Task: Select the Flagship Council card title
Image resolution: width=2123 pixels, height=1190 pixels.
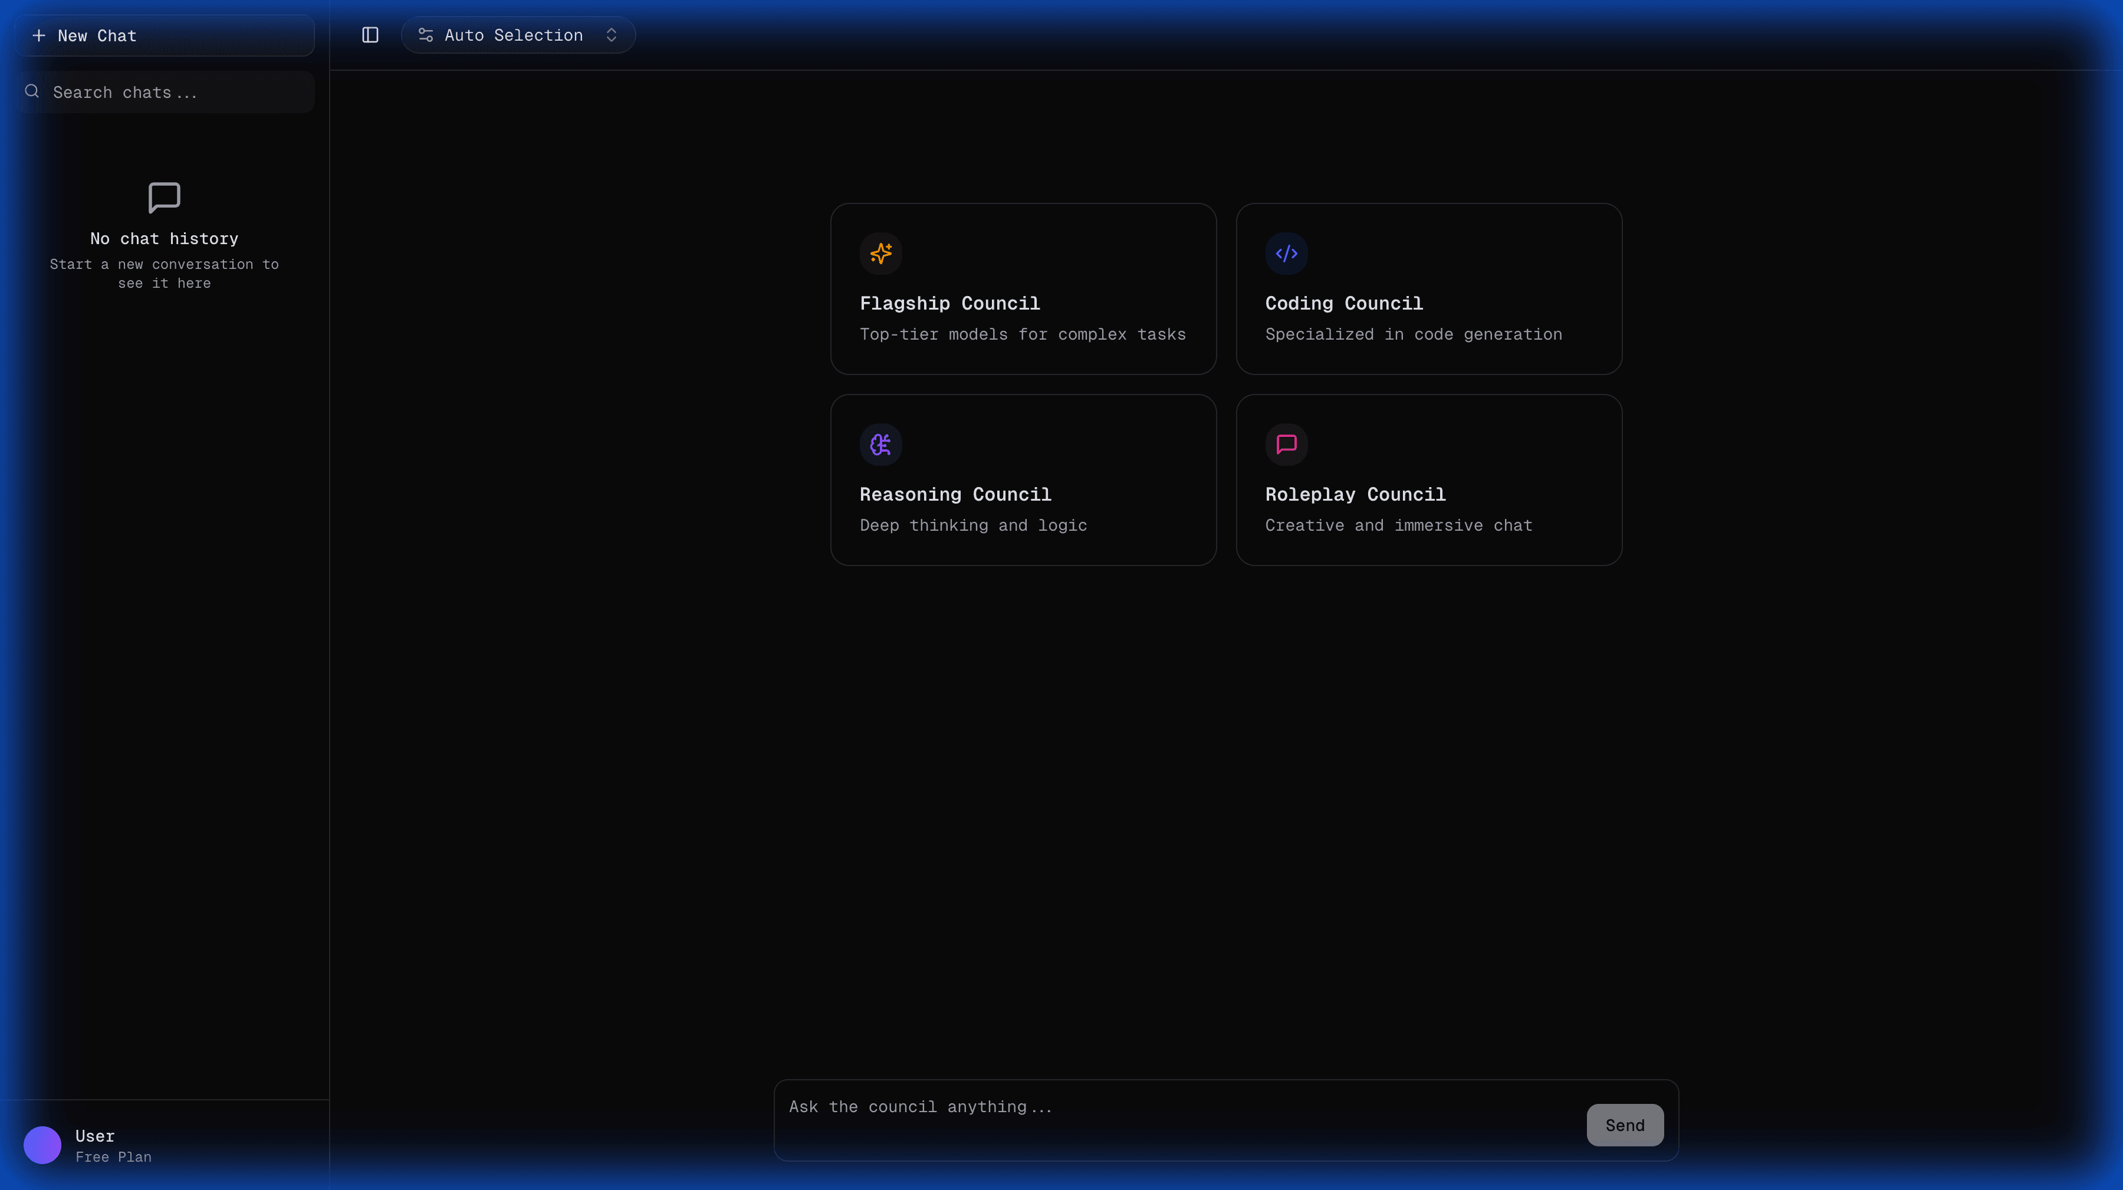Action: click(x=949, y=303)
